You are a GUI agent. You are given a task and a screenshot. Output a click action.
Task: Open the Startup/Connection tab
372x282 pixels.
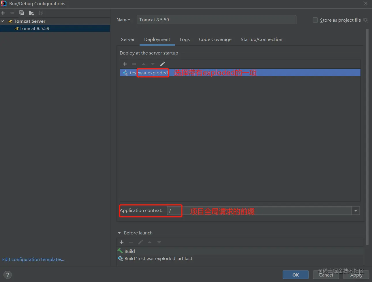click(262, 40)
